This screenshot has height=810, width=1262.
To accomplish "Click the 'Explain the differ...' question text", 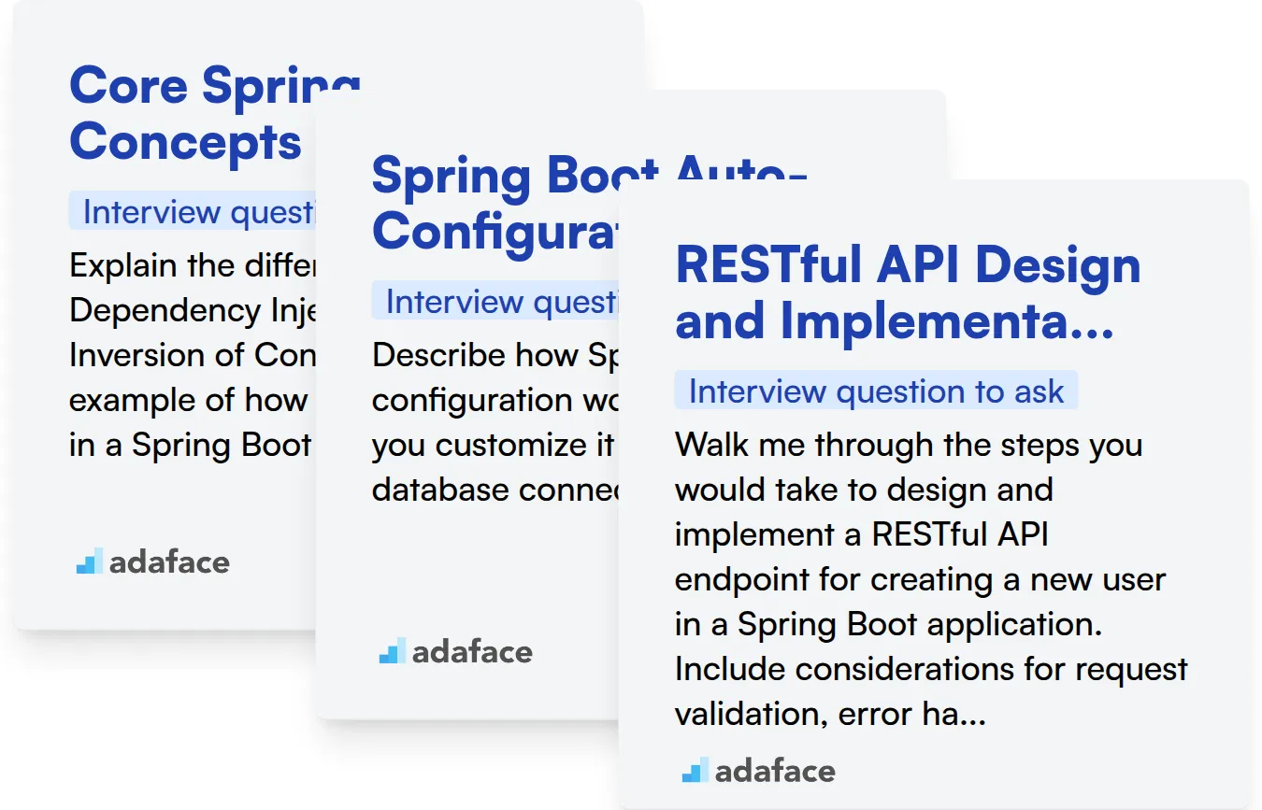I will click(x=192, y=355).
